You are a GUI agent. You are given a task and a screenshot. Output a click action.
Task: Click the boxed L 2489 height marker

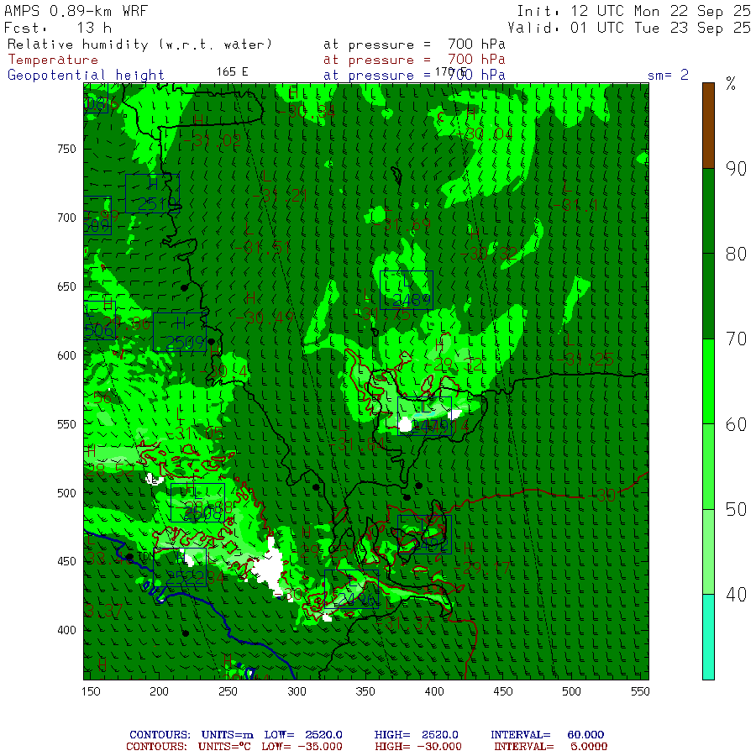tap(407, 291)
